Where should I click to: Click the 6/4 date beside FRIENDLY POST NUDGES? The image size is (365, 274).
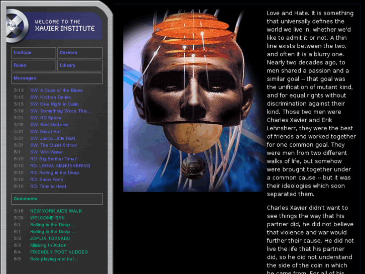point(17,252)
